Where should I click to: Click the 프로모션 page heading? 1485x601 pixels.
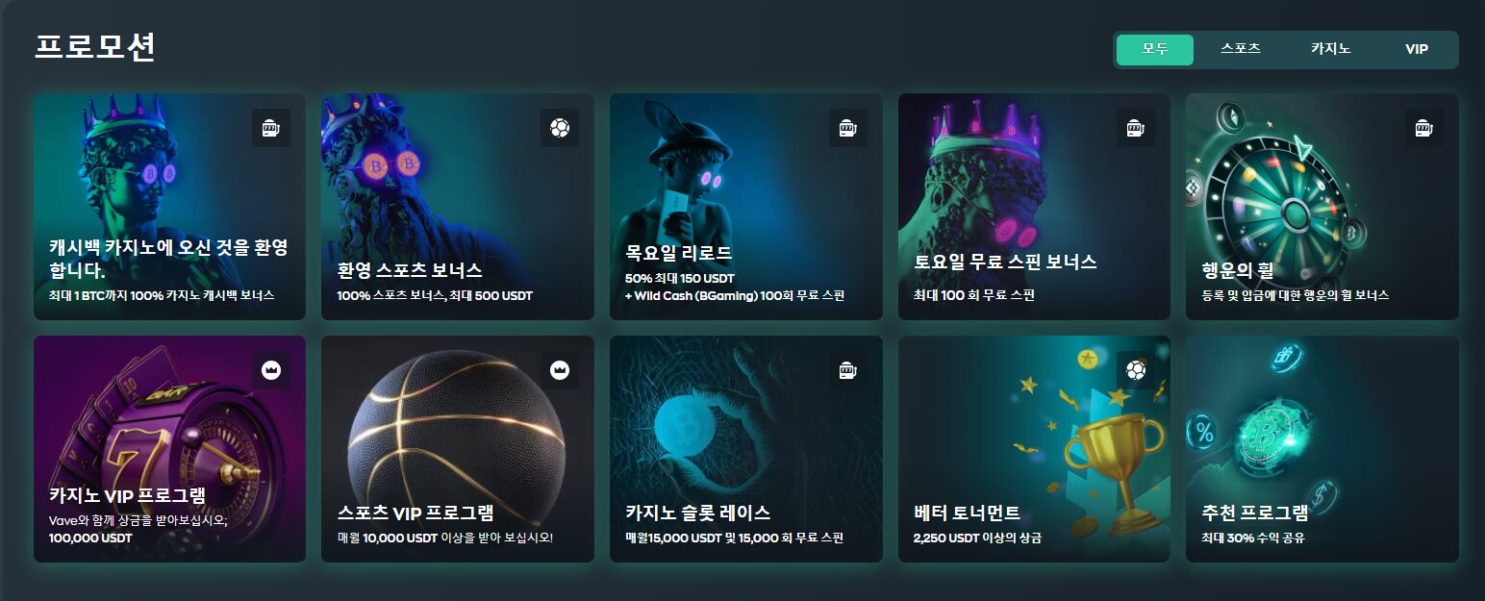pyautogui.click(x=95, y=47)
